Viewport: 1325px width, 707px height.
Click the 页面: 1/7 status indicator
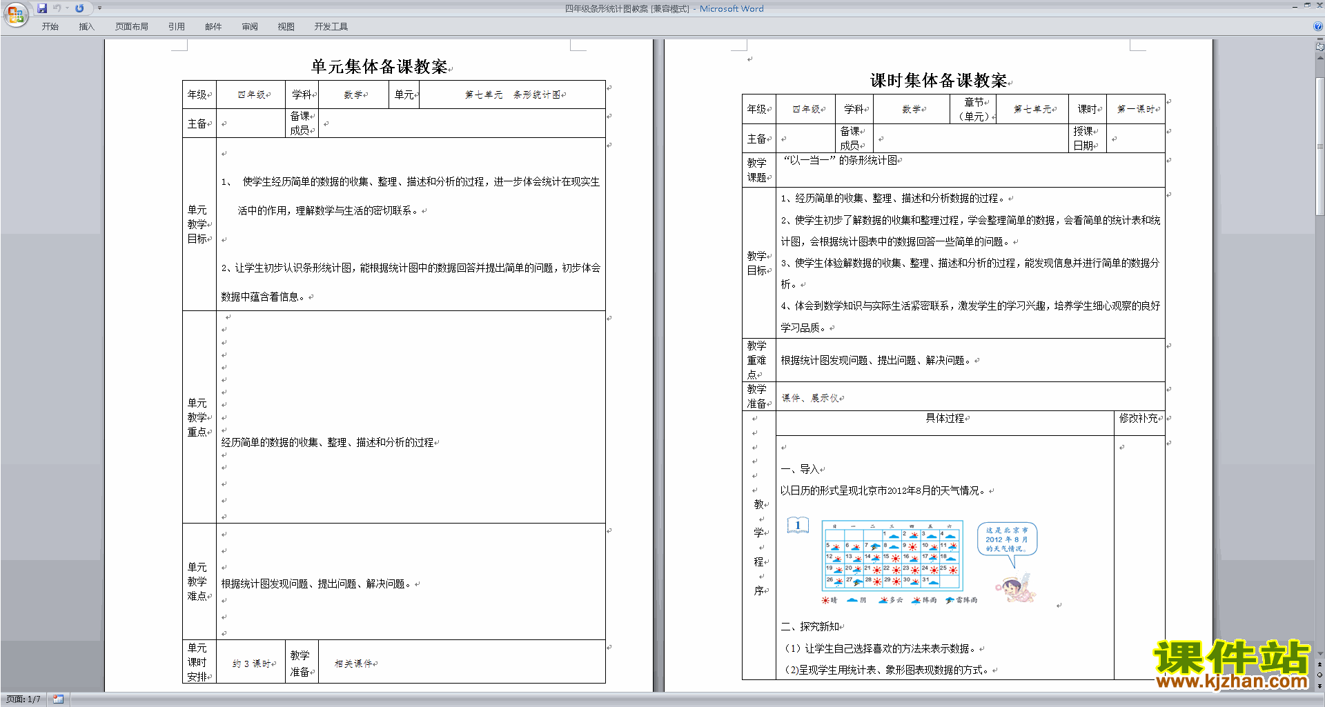(23, 699)
